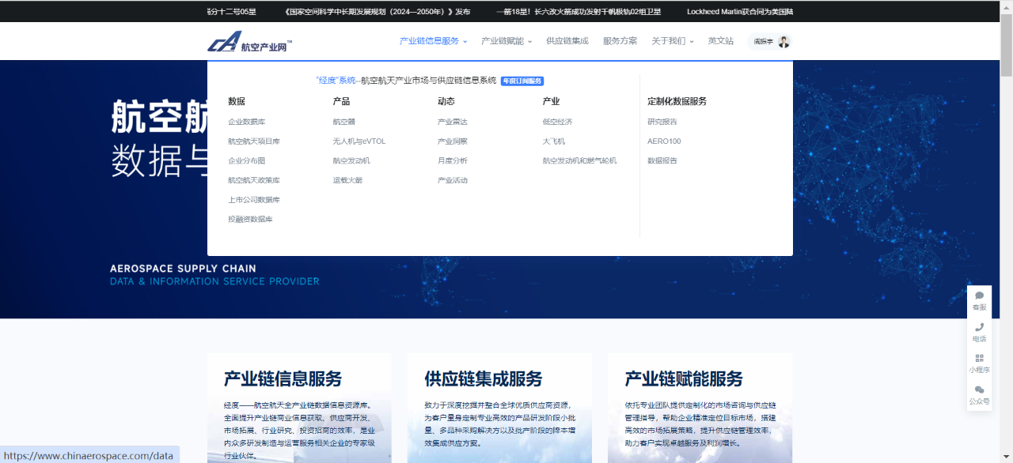Click the user avatar in the header
This screenshot has height=463, width=1013.
pyautogui.click(x=783, y=41)
